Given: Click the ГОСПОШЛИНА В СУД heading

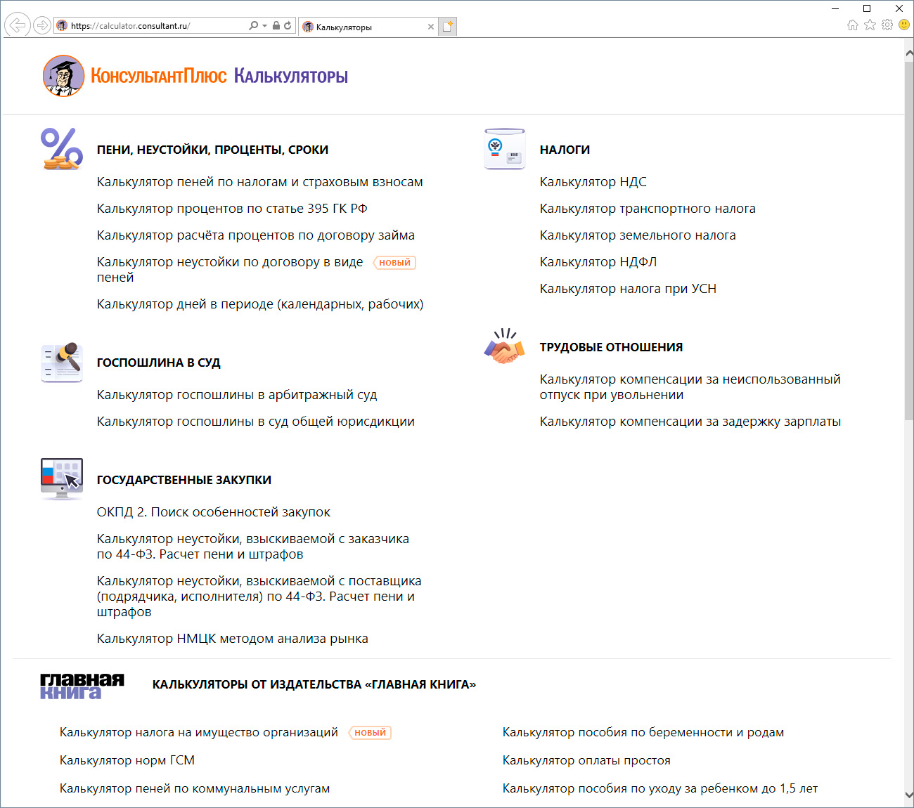Looking at the screenshot, I should (158, 363).
